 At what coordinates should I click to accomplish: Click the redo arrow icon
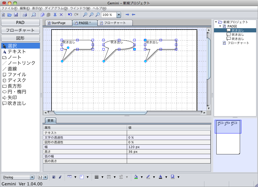(76, 15)
